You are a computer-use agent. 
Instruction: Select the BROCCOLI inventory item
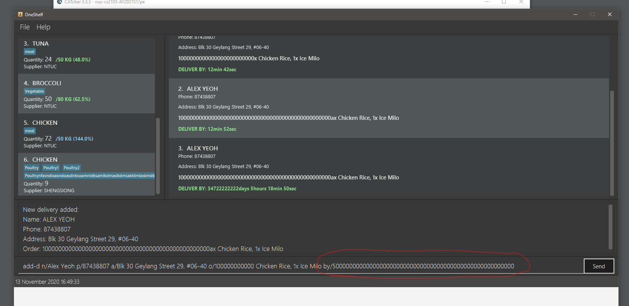[x=86, y=93]
